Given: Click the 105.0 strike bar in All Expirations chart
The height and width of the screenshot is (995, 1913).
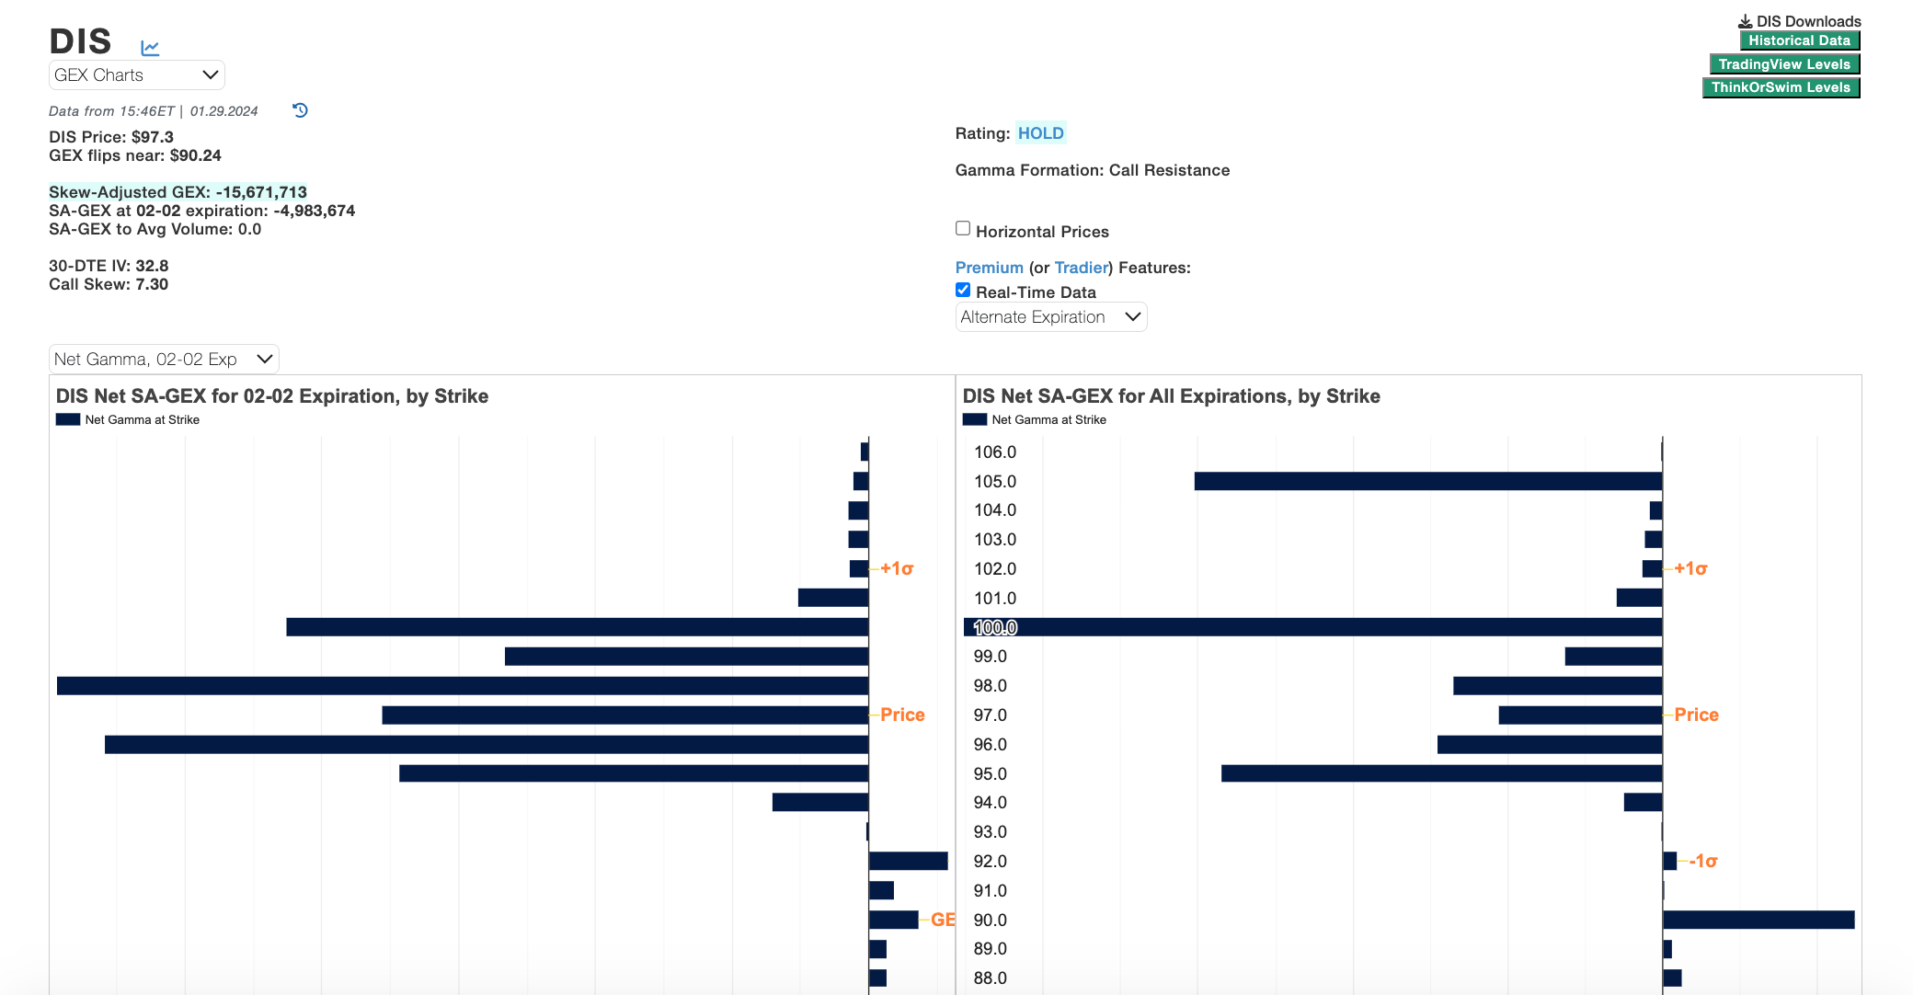Looking at the screenshot, I should click(1428, 481).
